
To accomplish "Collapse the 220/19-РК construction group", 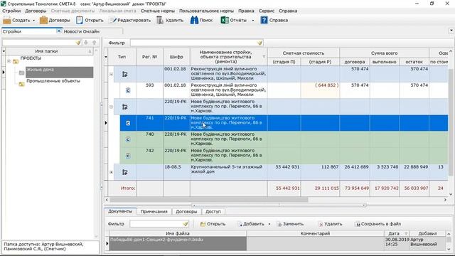I will (x=111, y=107).
